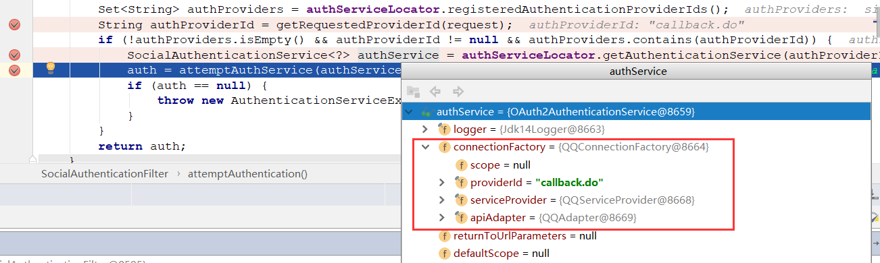Click the fold marker below 'return auth;'

[x=32, y=160]
